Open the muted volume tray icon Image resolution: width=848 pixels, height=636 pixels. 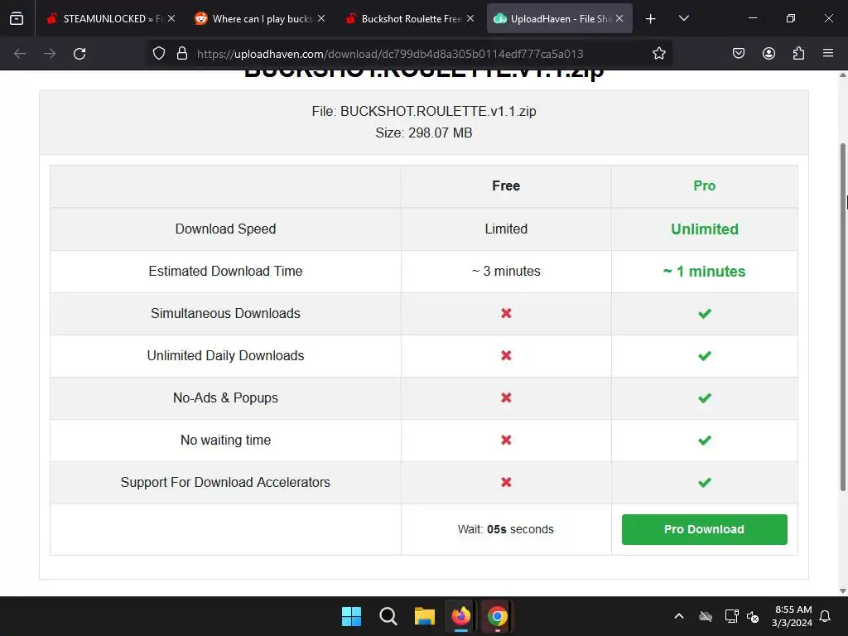tap(753, 616)
